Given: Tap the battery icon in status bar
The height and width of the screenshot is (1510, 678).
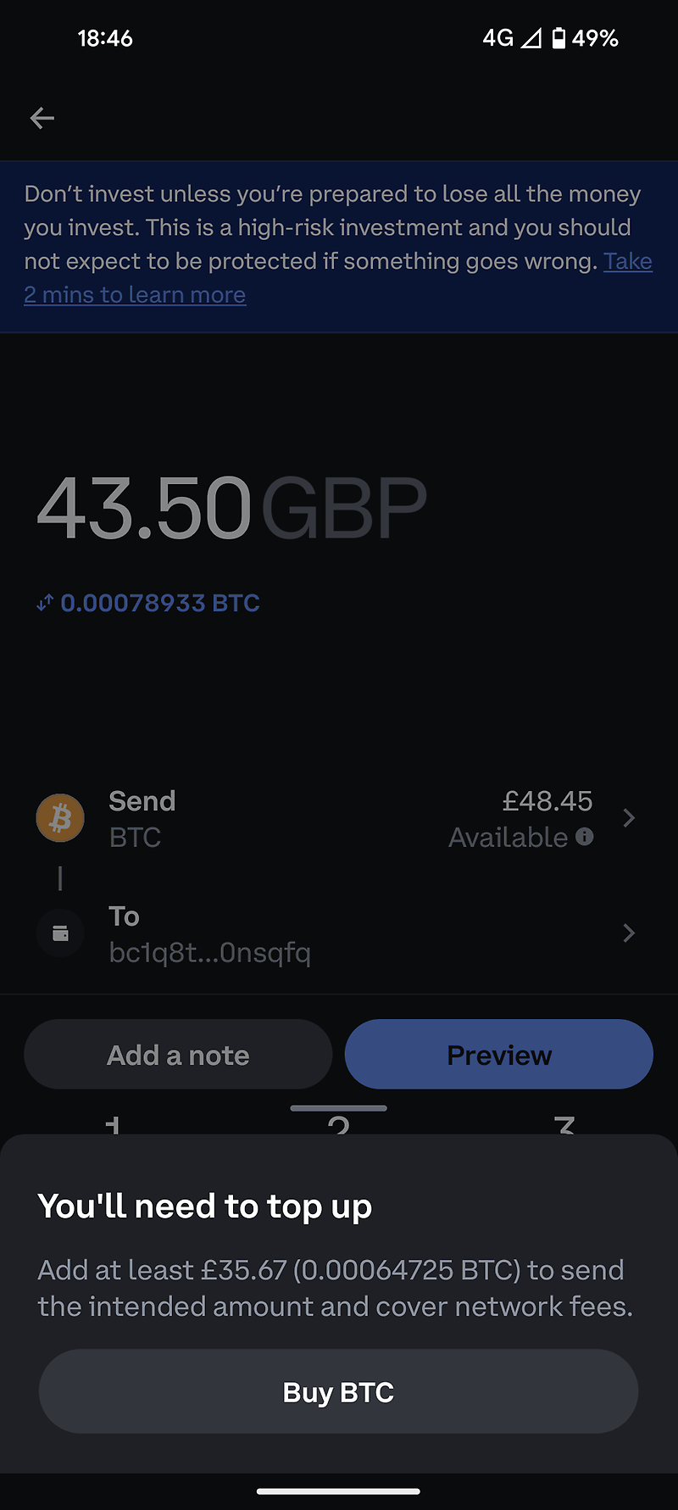Looking at the screenshot, I should pos(559,38).
